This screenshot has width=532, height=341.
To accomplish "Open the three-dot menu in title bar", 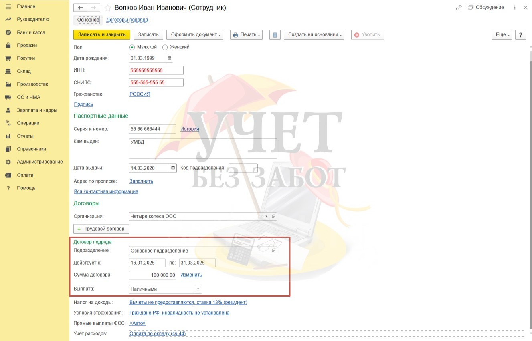I will [515, 8].
